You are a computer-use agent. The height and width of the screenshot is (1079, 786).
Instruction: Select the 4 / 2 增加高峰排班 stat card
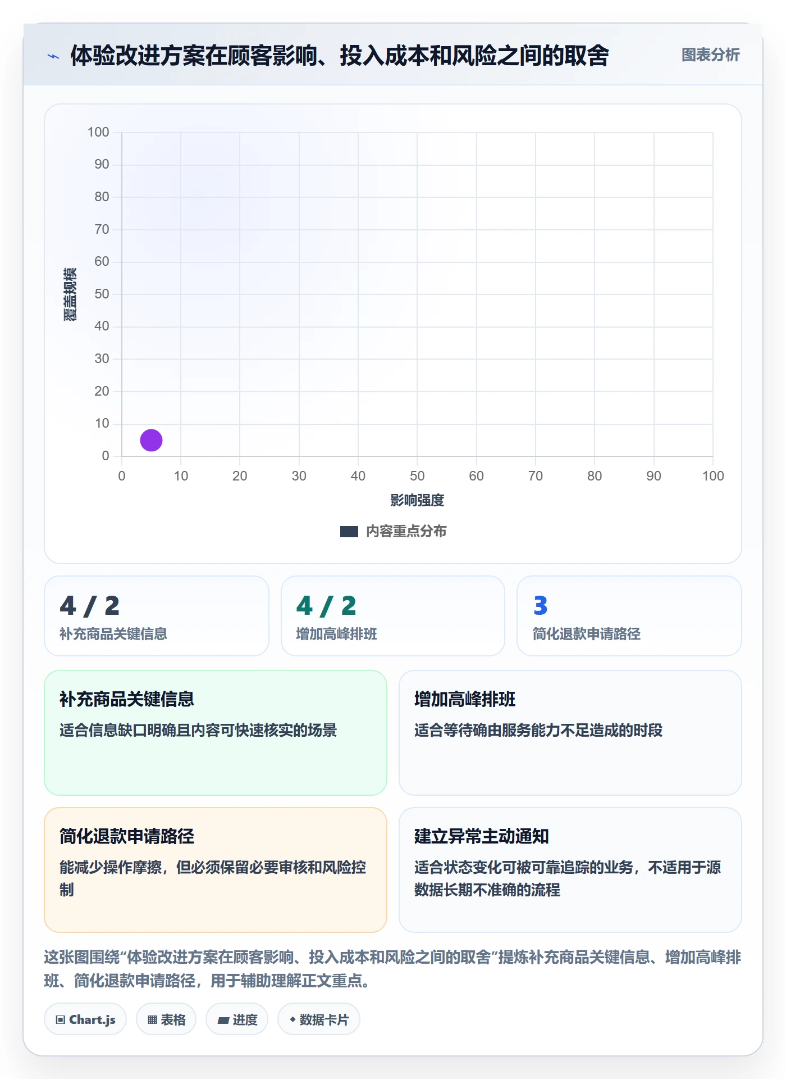[393, 616]
